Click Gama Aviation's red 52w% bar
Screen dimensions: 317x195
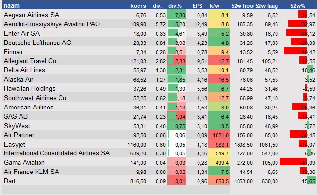click(x=293, y=162)
